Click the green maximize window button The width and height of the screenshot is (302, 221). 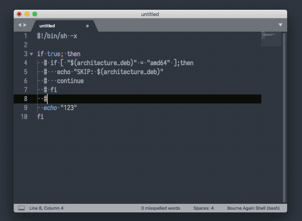[35, 14]
